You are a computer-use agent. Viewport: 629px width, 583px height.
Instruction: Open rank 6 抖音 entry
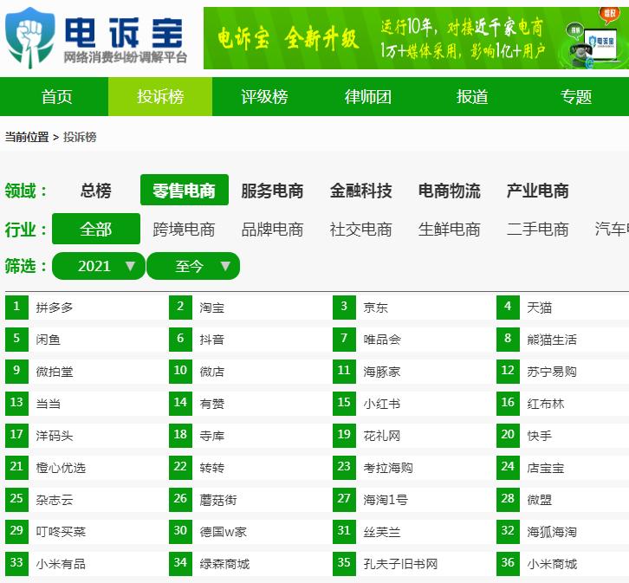coord(211,340)
